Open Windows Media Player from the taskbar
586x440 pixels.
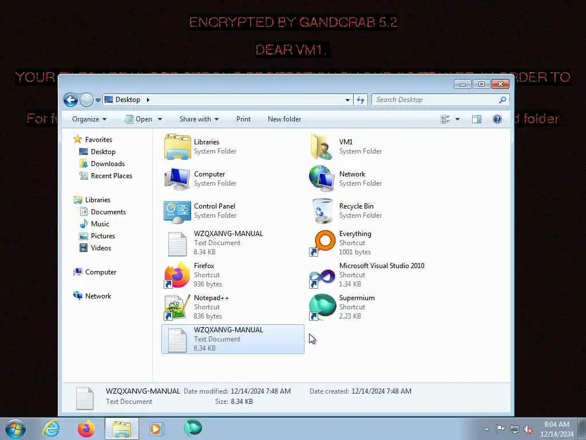(156, 429)
